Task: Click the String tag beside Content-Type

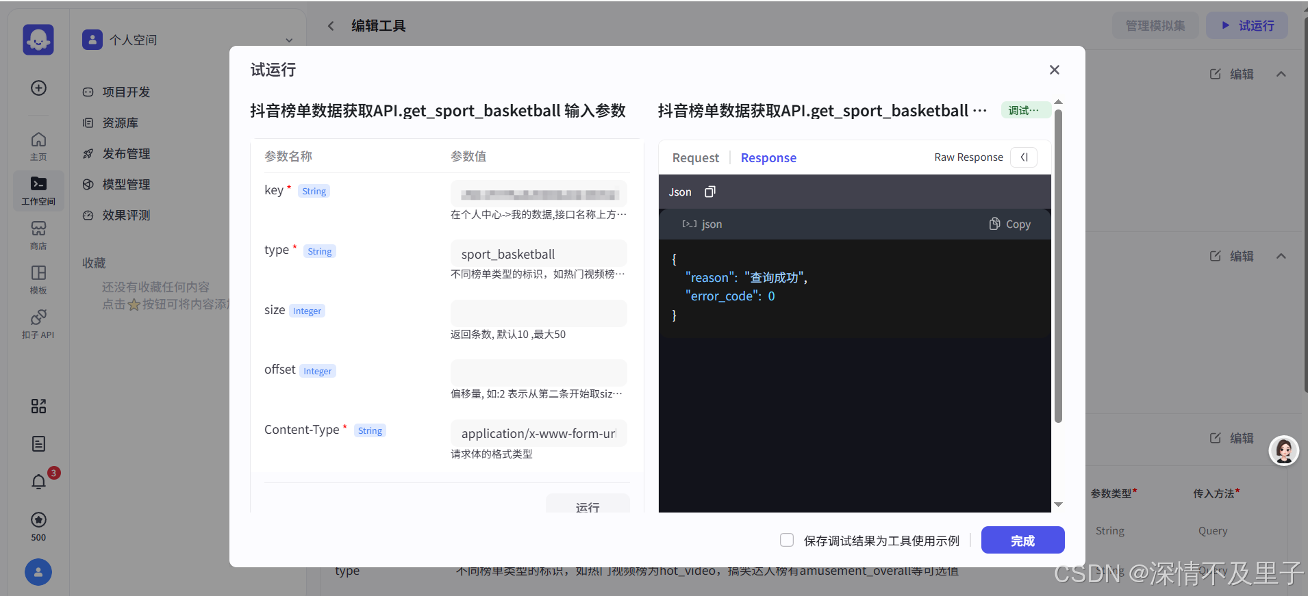Action: tap(370, 430)
